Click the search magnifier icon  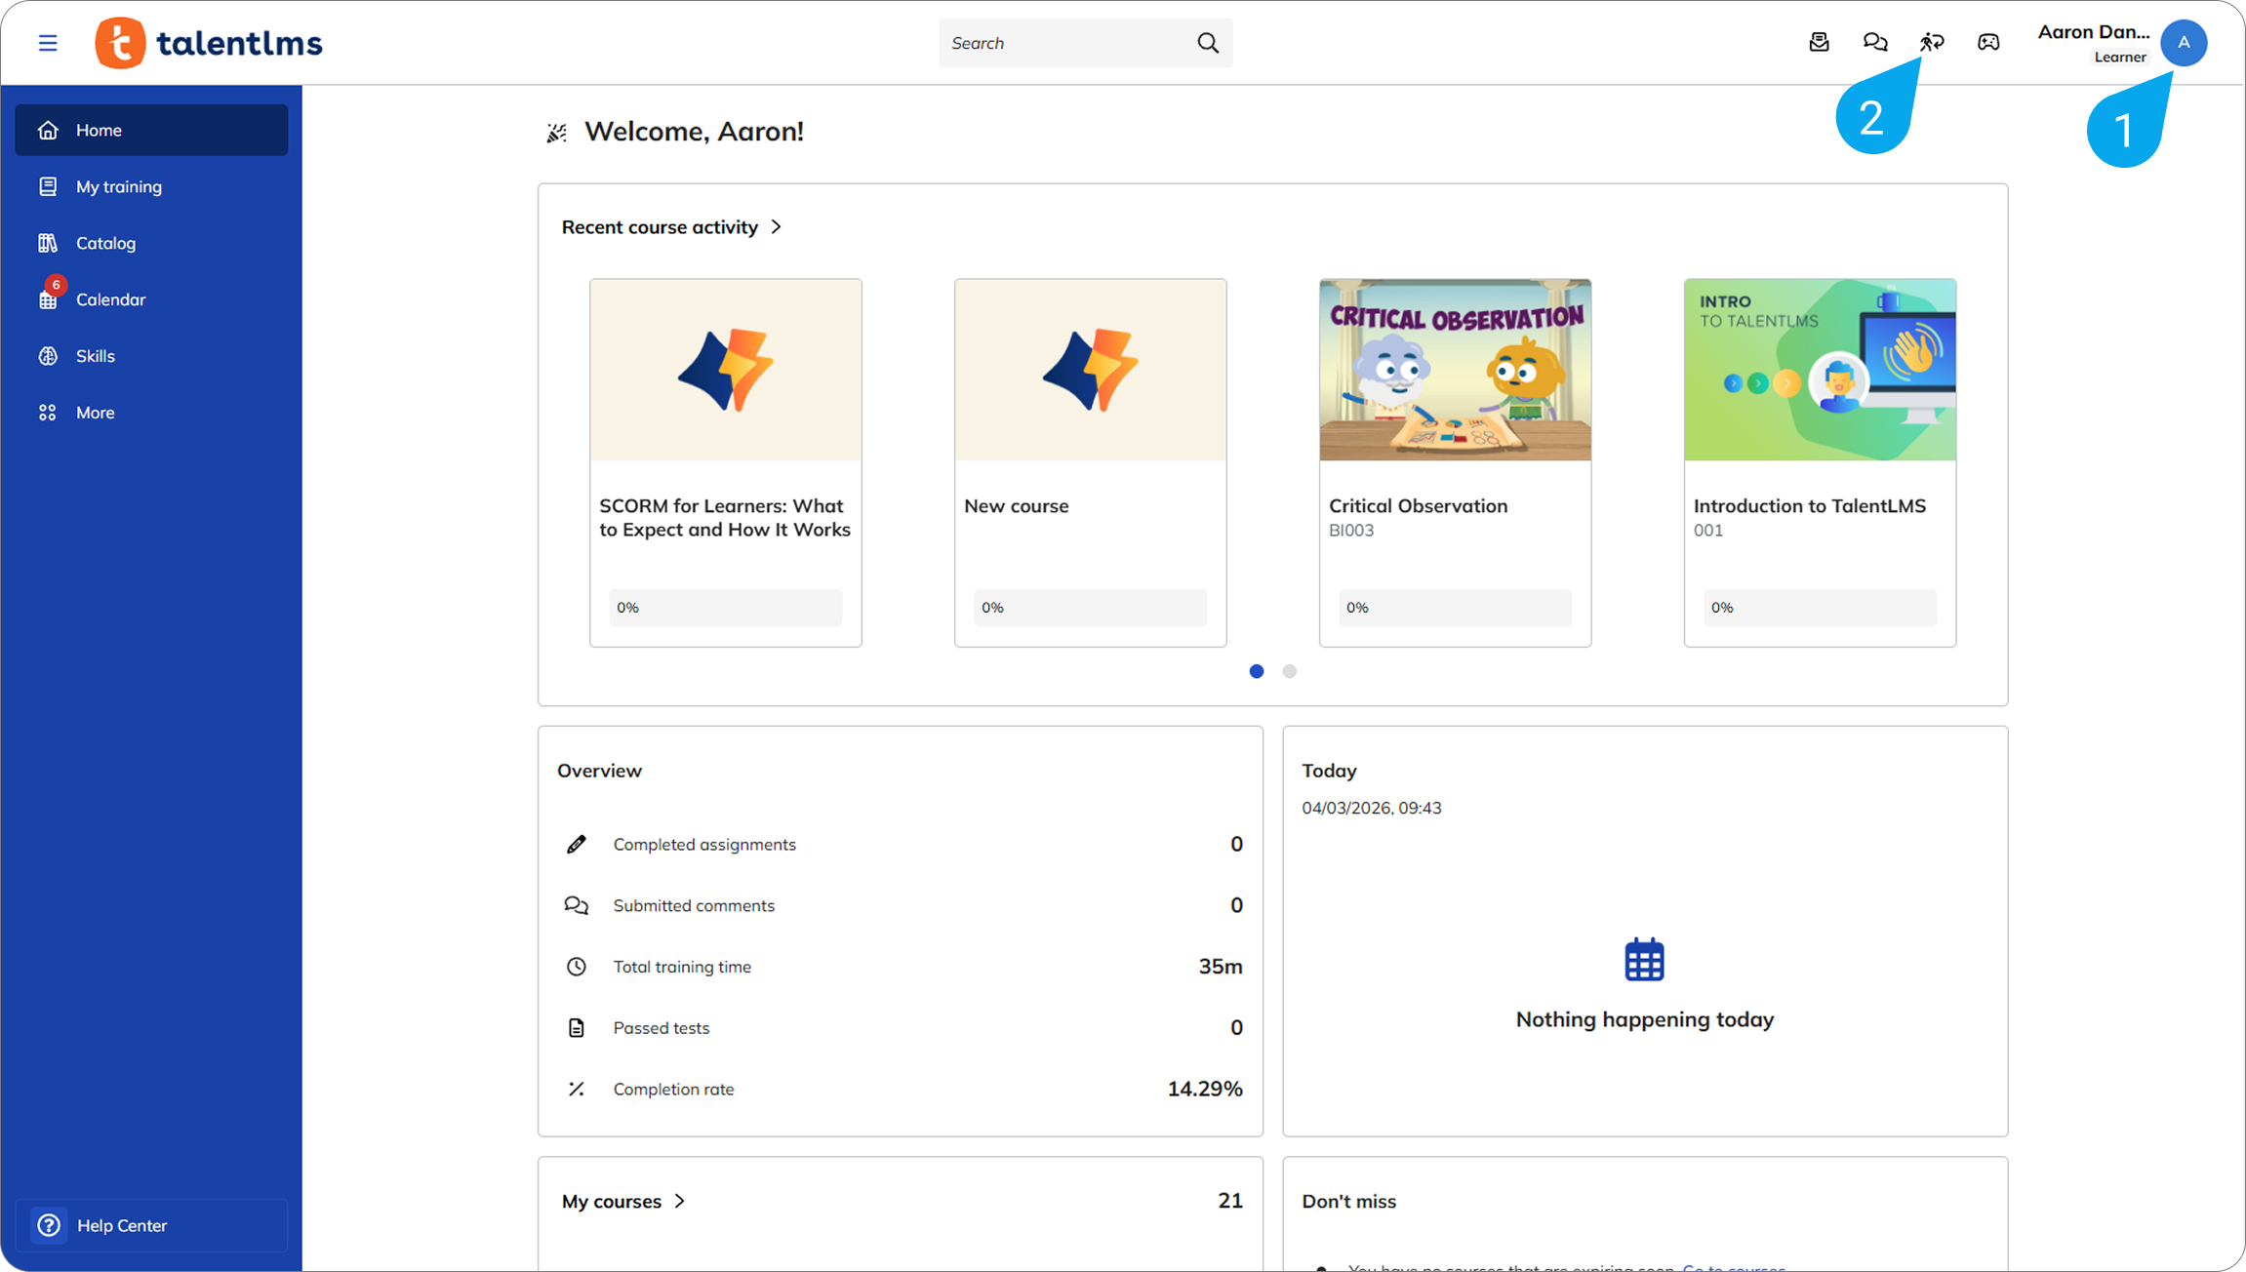[x=1208, y=43]
